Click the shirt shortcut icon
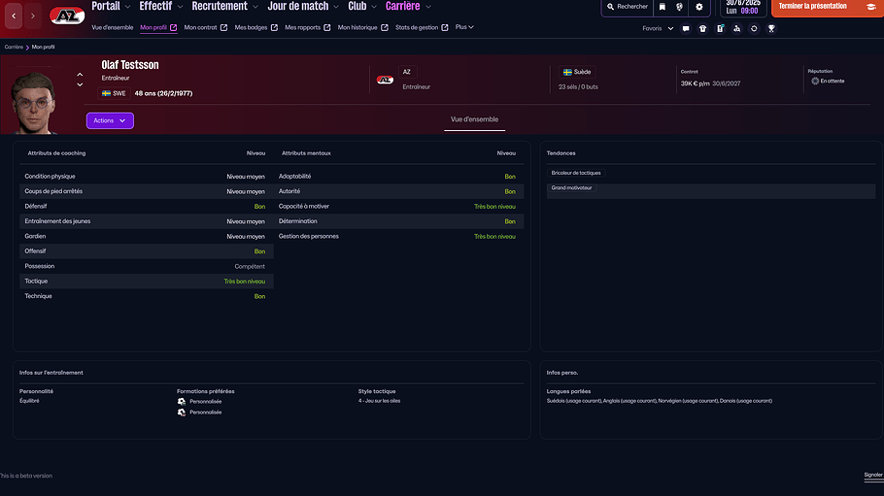884x496 pixels. (x=702, y=28)
